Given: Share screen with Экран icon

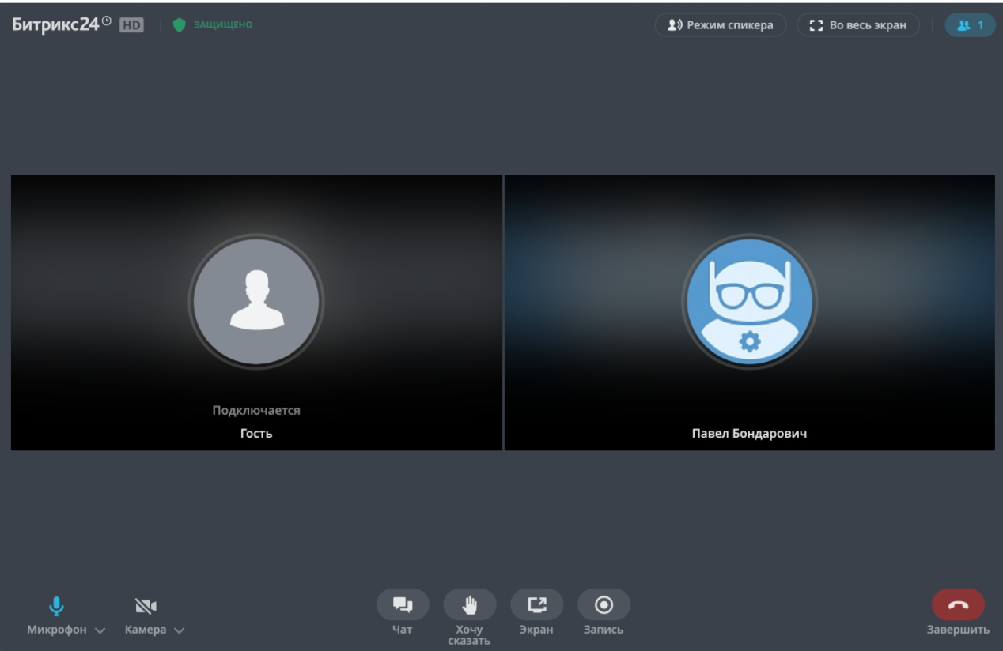Looking at the screenshot, I should (x=537, y=605).
